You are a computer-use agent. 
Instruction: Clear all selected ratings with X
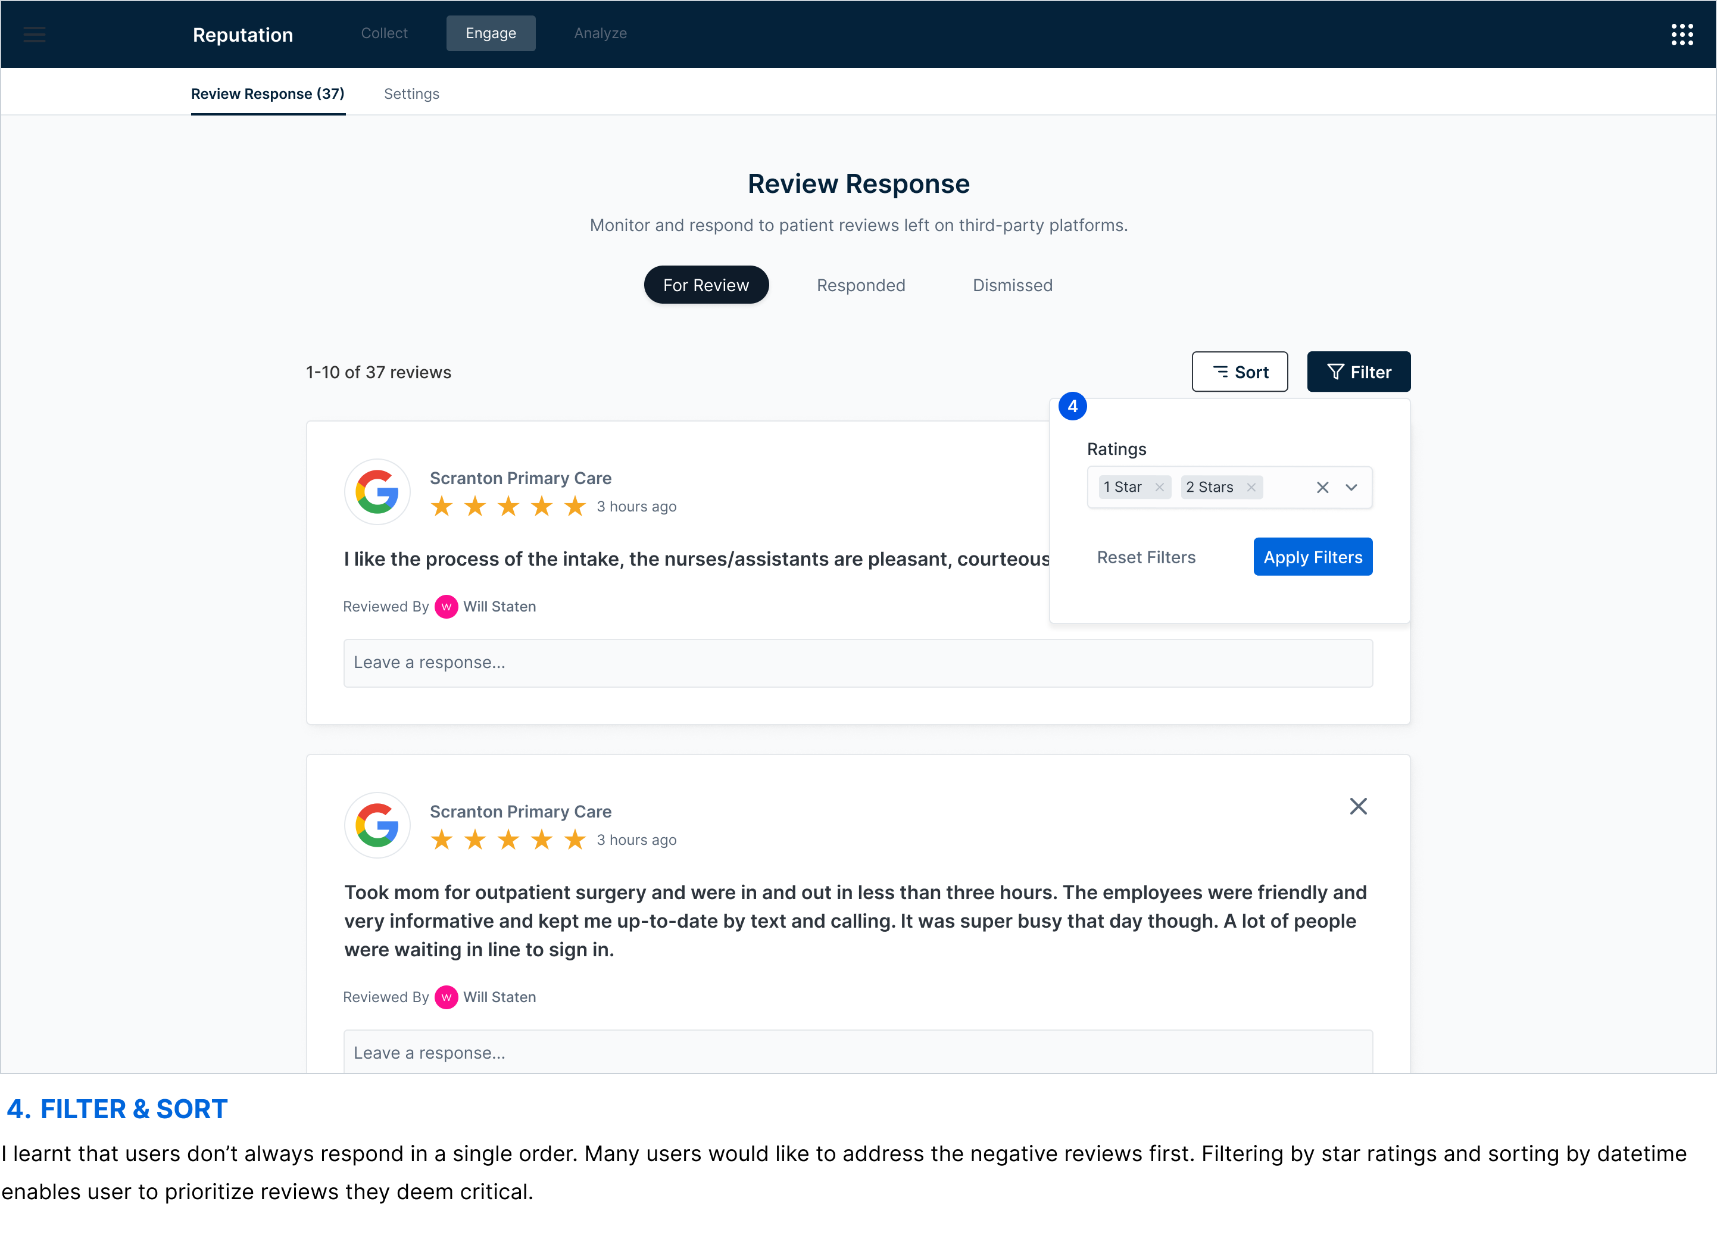[1322, 488]
